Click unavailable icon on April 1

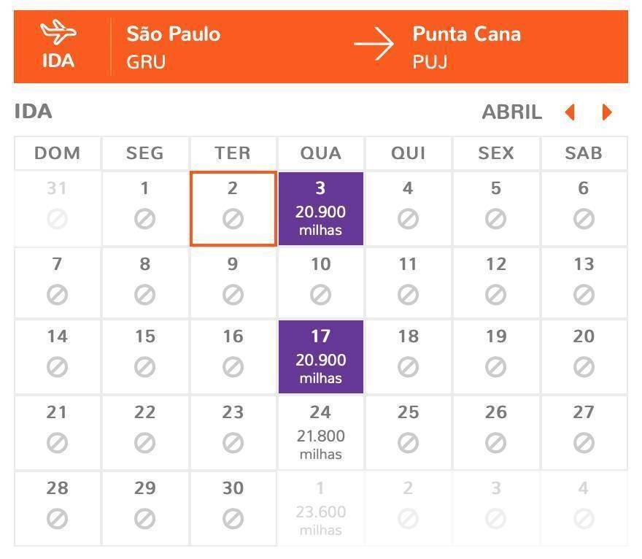pos(145,219)
